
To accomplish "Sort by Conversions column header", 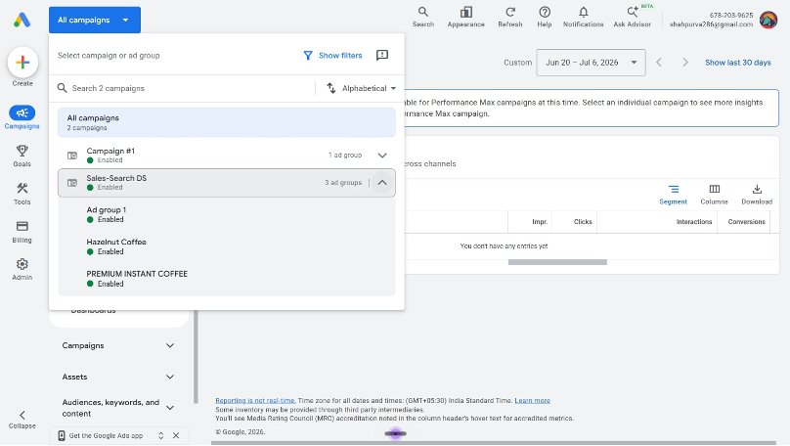I will [x=746, y=222].
